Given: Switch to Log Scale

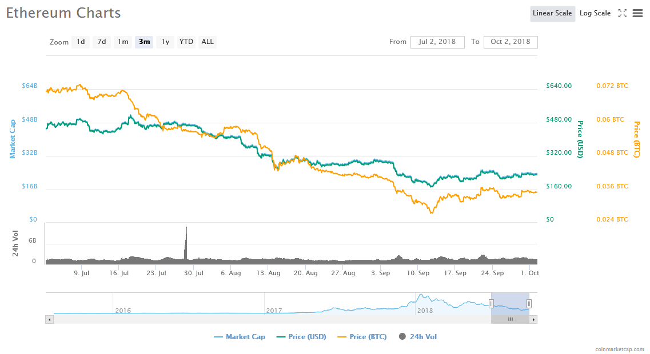Looking at the screenshot, I should coord(595,13).
